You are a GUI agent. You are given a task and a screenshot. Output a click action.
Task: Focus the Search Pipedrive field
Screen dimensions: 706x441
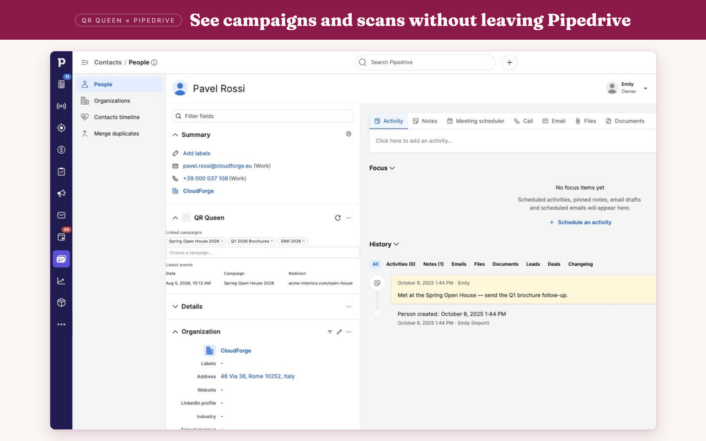tap(425, 62)
